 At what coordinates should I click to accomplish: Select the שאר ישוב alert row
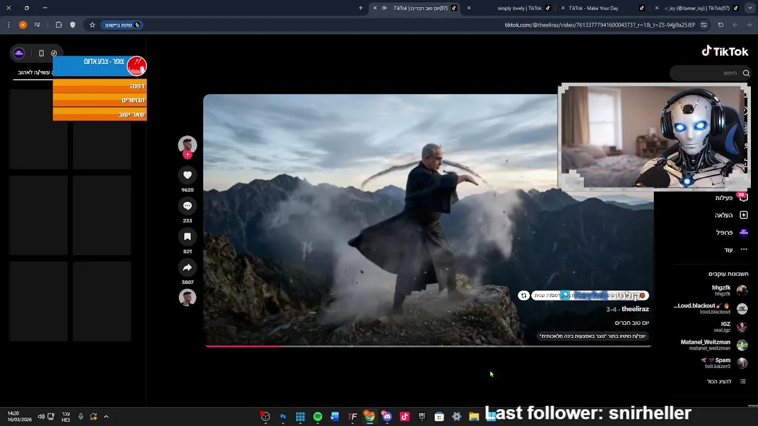pos(99,115)
